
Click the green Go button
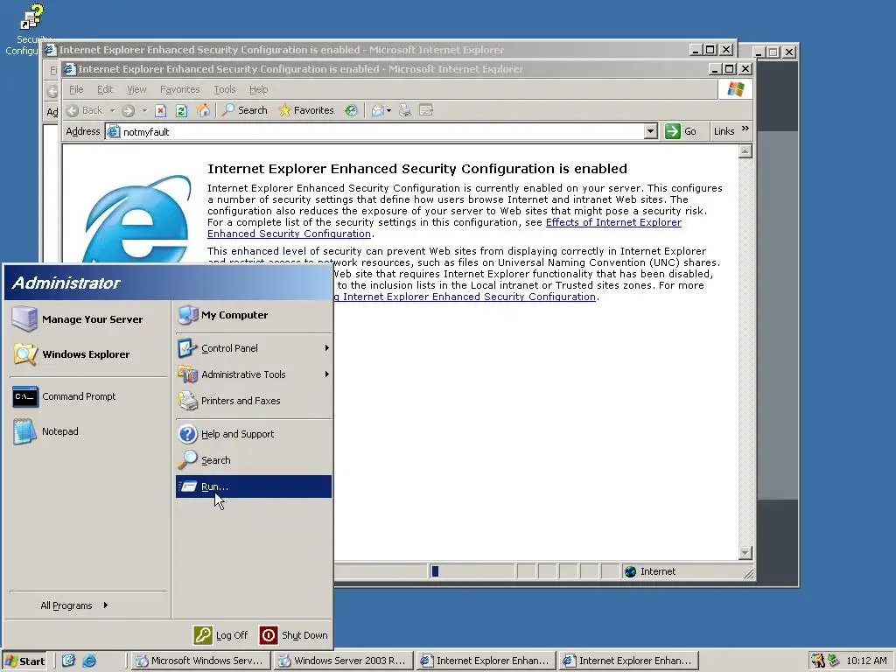[x=681, y=131]
